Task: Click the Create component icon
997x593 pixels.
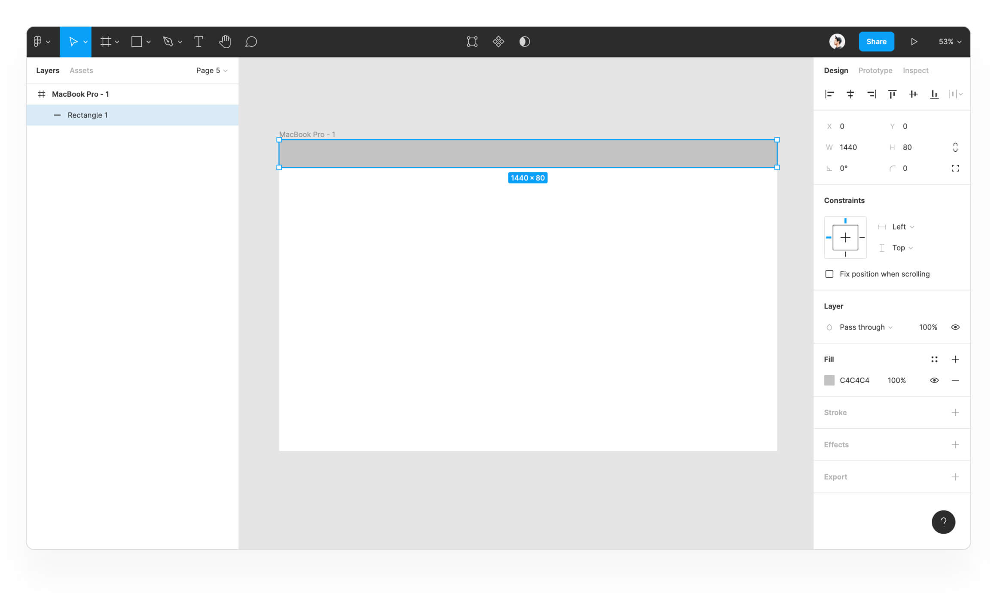Action: pos(498,42)
